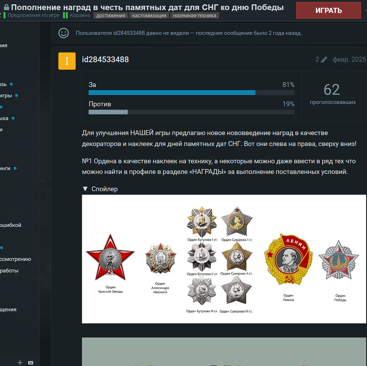Click the За poll result bar
This screenshot has width=367, height=366.
[192, 93]
